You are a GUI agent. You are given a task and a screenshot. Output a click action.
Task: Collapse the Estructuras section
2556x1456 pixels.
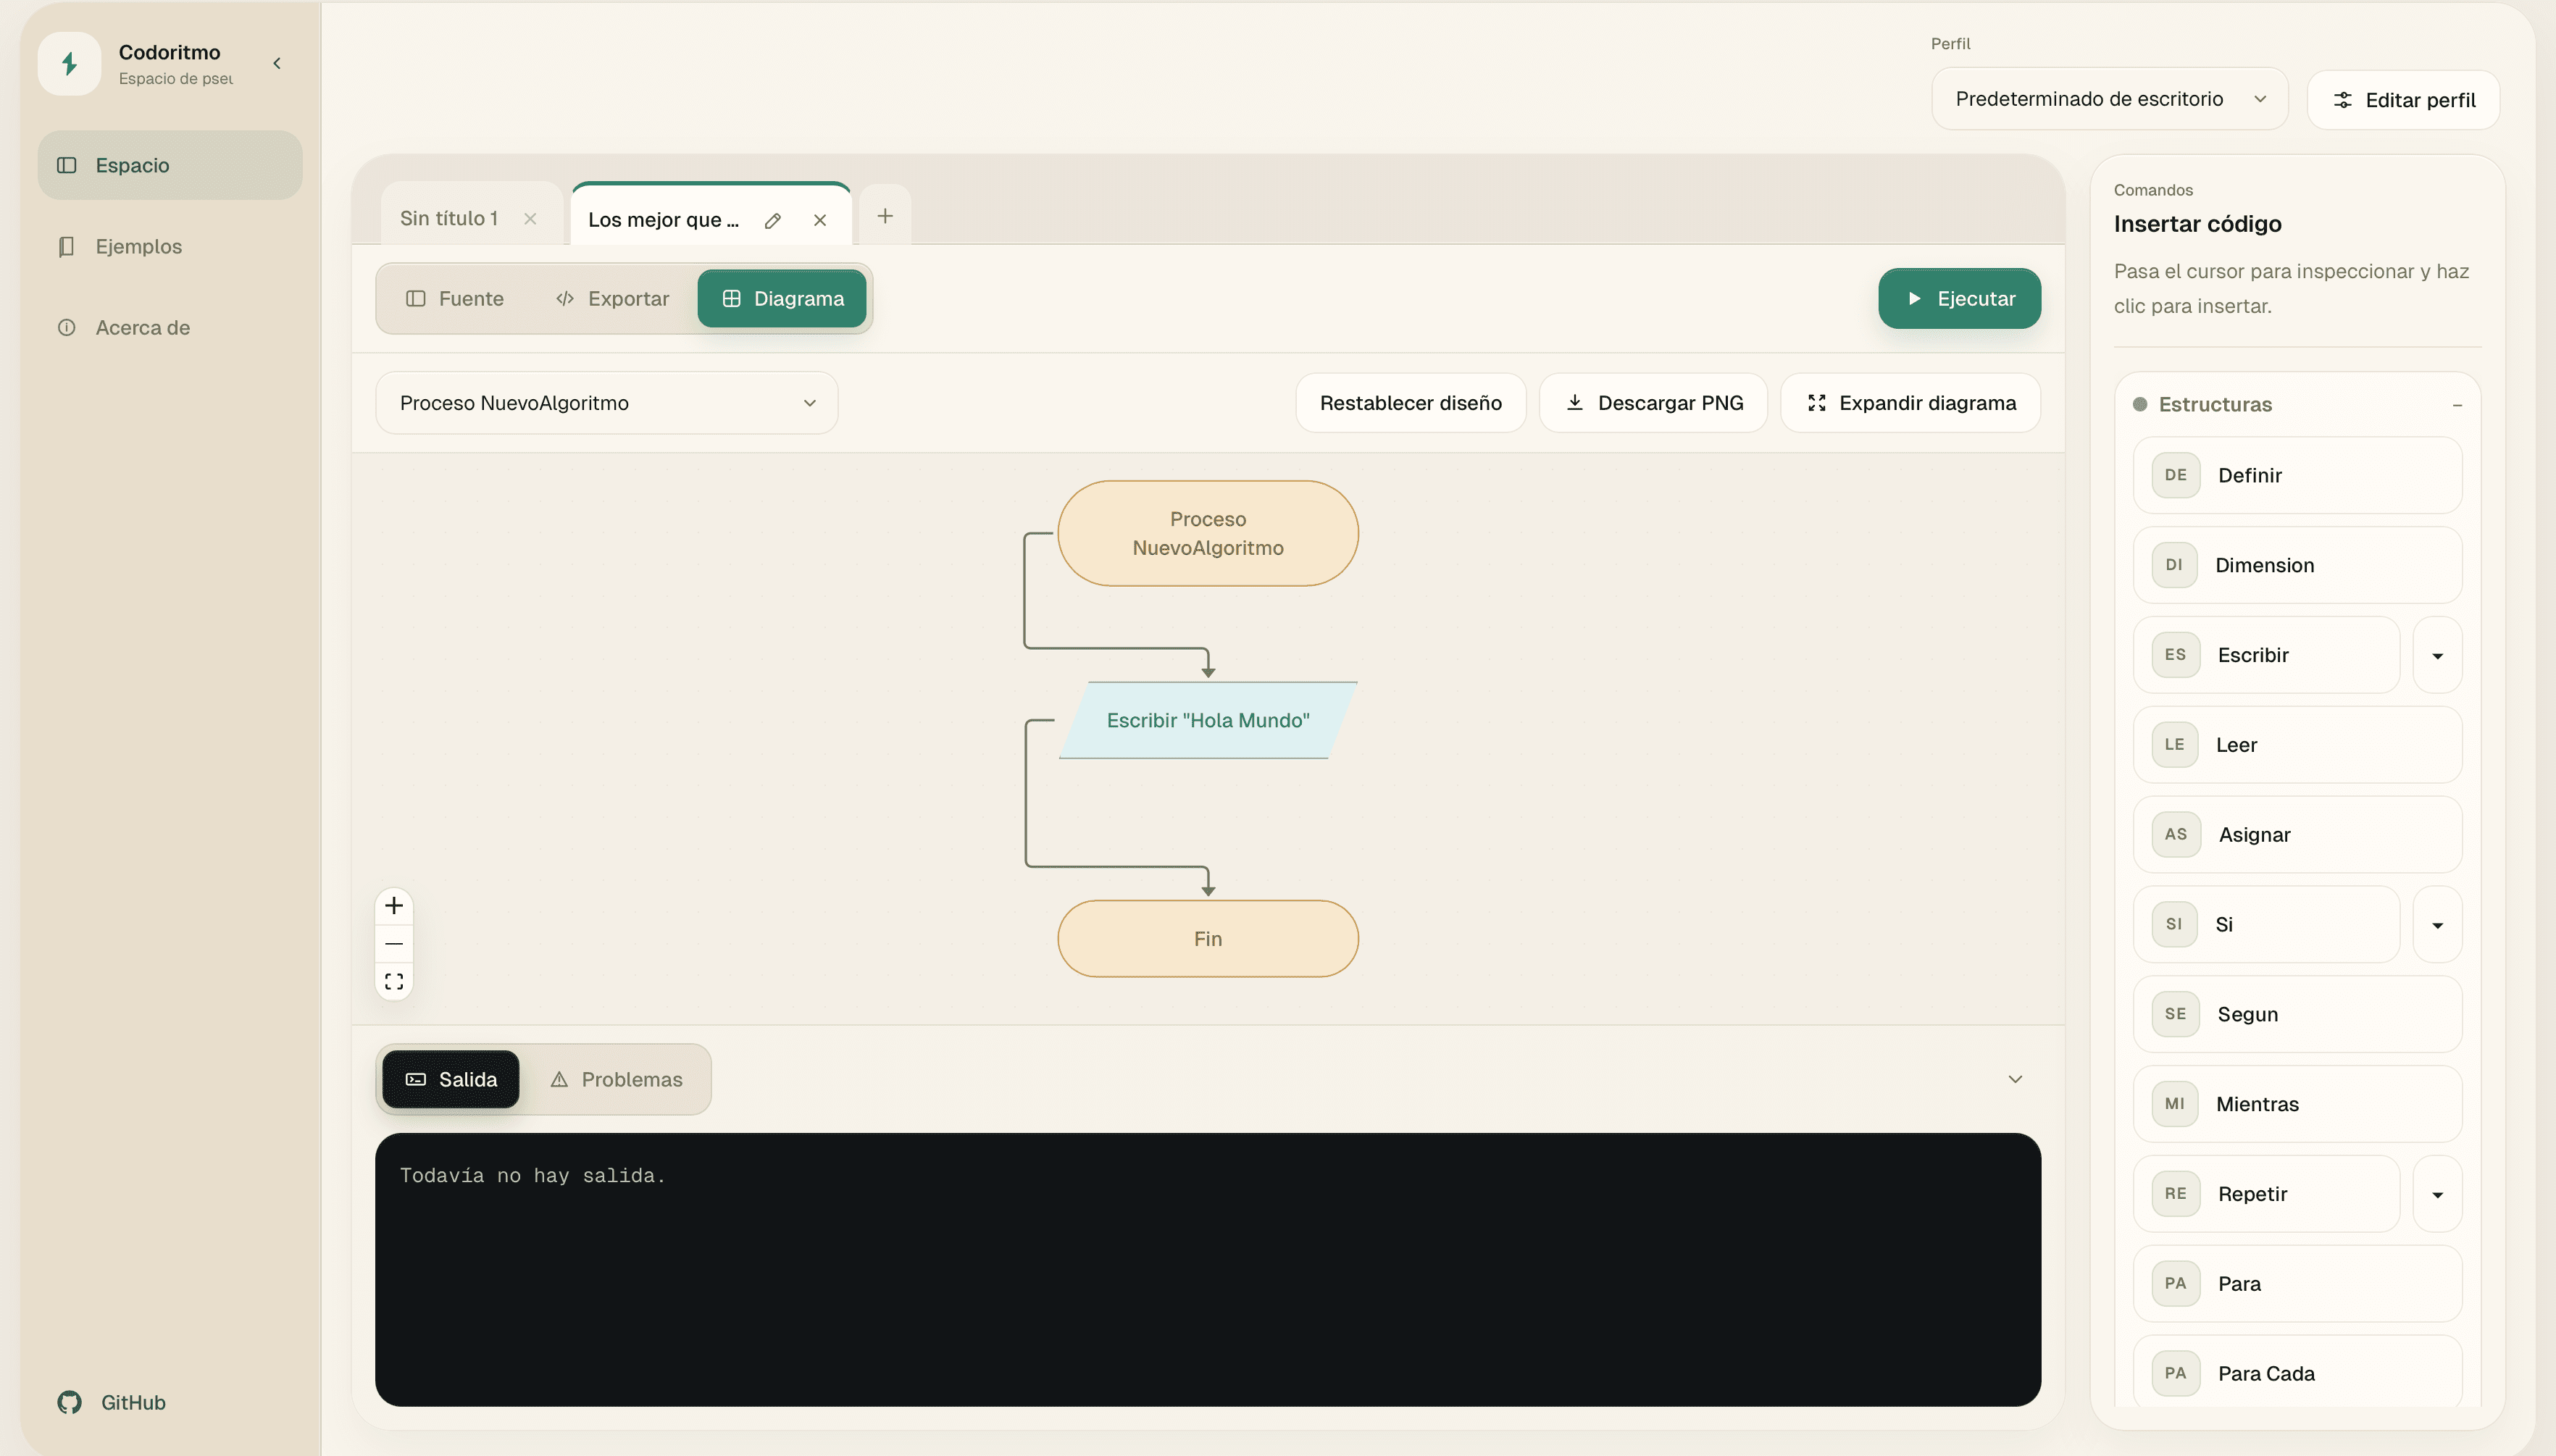2457,405
